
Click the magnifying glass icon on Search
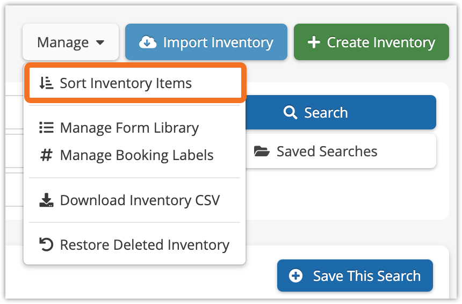point(290,113)
